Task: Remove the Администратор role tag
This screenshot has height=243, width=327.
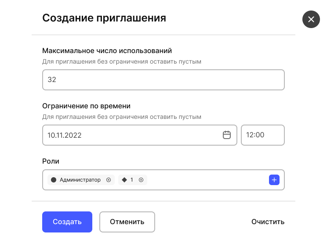Action: tap(109, 180)
